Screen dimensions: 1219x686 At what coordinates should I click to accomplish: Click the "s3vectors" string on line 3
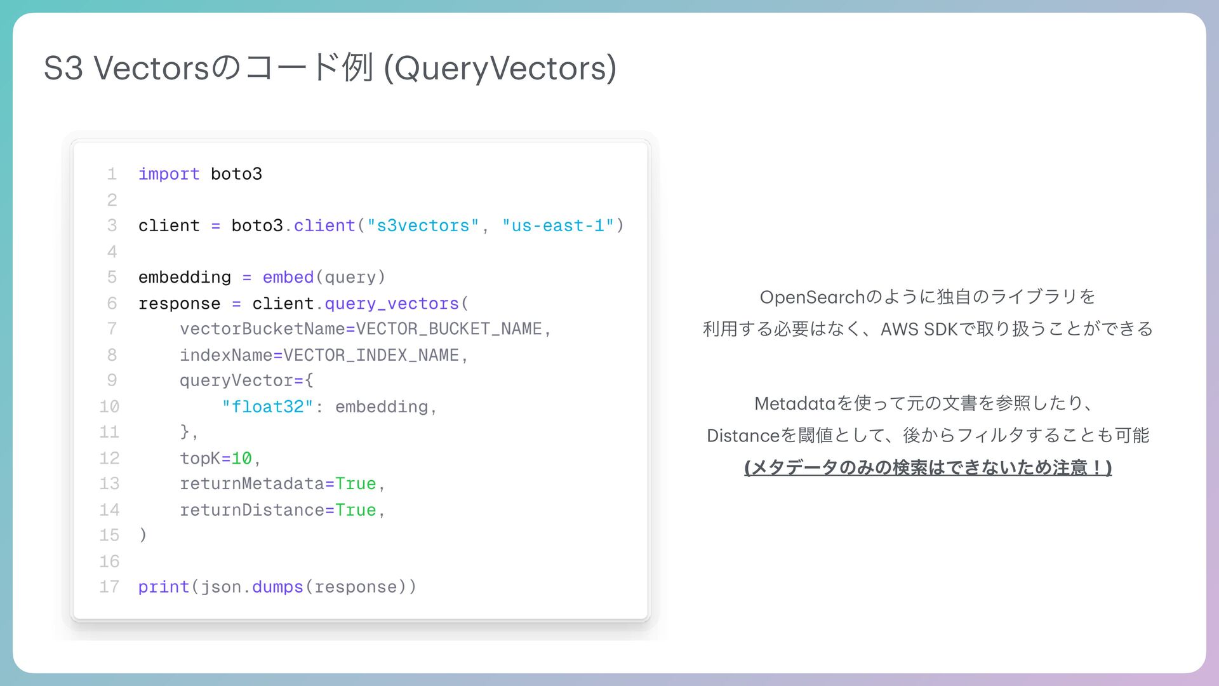click(423, 225)
